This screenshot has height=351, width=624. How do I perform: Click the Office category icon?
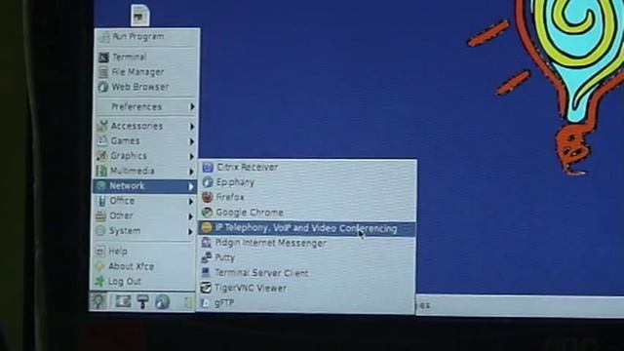coord(101,201)
